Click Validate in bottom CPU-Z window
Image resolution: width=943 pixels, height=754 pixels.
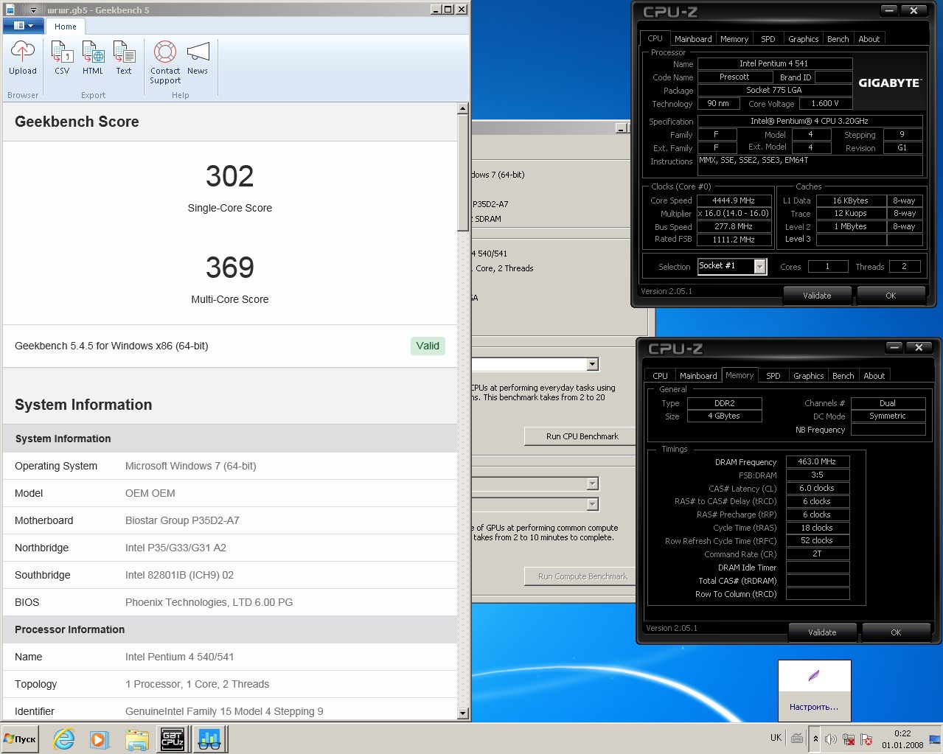tap(822, 632)
